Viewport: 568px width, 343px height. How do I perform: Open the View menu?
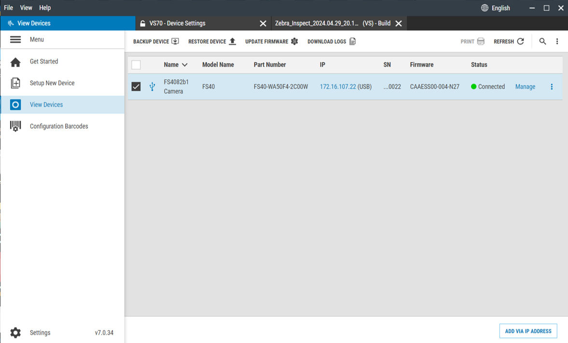pyautogui.click(x=26, y=8)
